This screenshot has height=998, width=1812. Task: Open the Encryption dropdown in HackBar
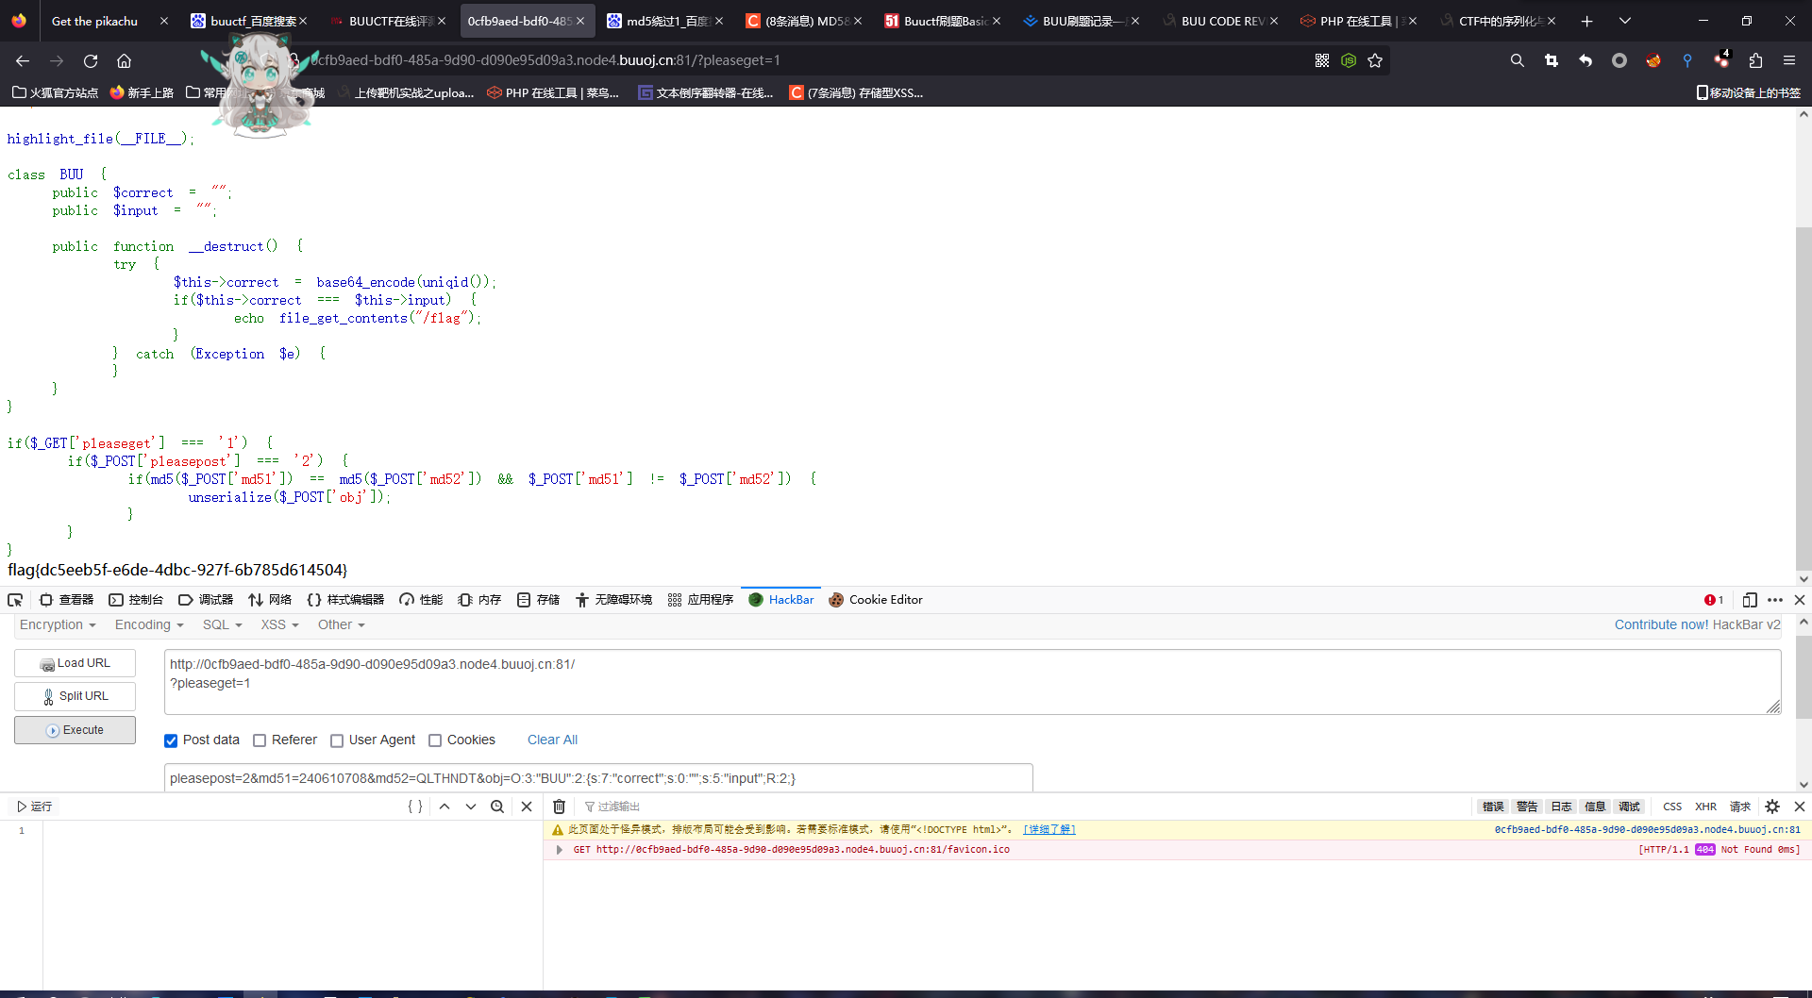pos(58,624)
